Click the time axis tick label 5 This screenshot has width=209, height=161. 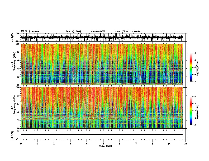[103, 144]
